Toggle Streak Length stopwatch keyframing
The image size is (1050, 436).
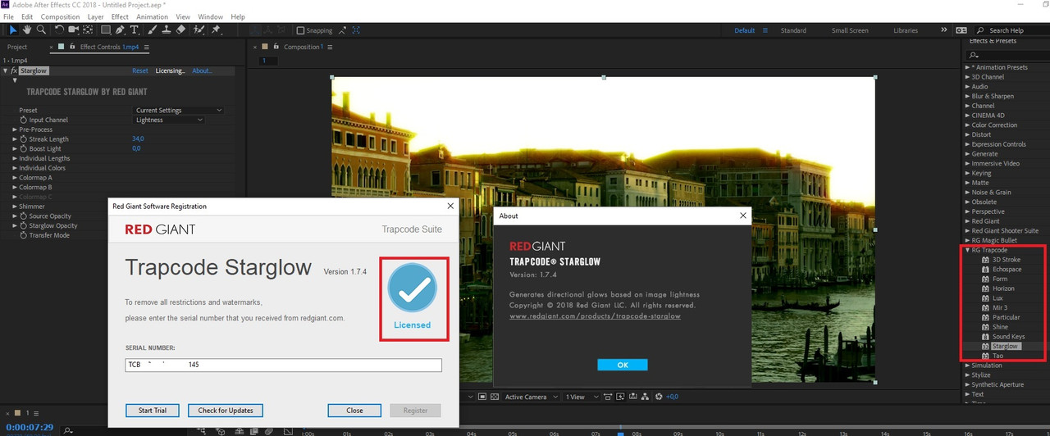click(23, 139)
